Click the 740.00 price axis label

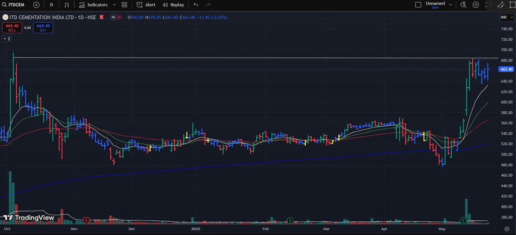[507, 29]
